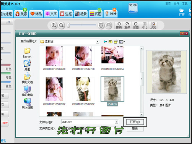Viewport: 192px width, 144px height.
Task: Click the zoom in magnifier icon
Action: click(x=54, y=25)
